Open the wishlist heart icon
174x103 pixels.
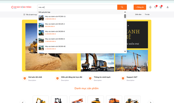point(156,7)
